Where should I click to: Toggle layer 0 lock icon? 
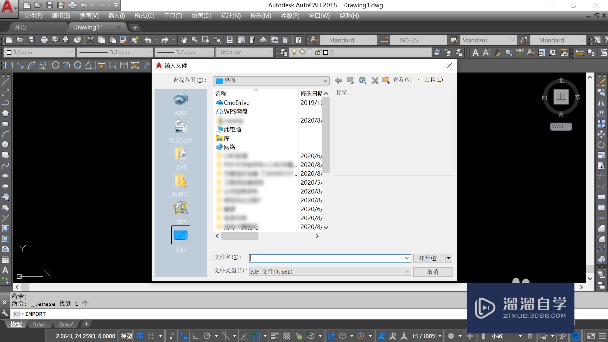[x=318, y=52]
